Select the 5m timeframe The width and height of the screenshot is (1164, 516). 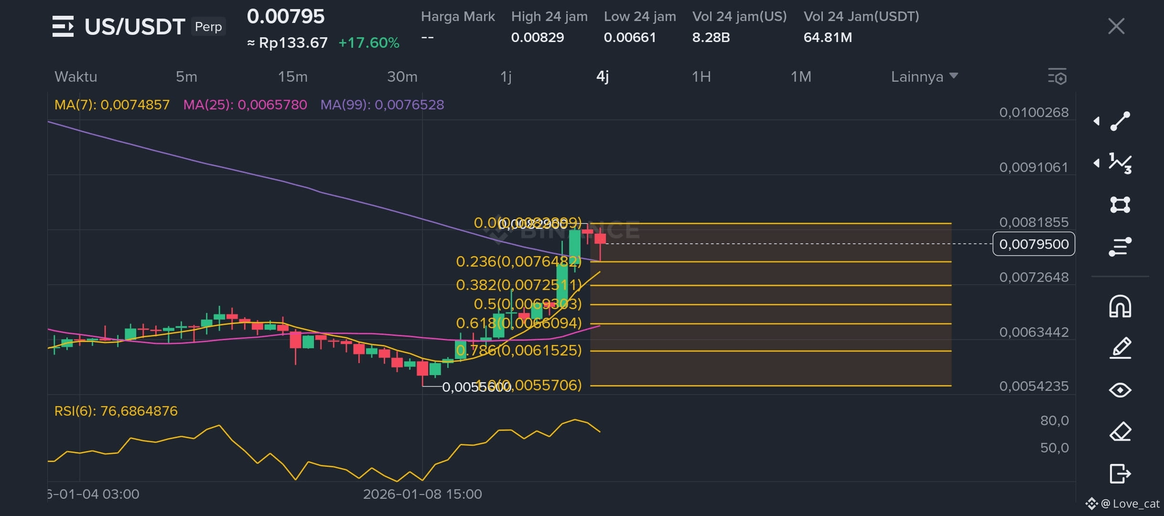tap(186, 76)
